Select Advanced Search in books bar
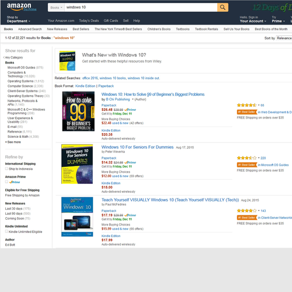The height and width of the screenshot is (292, 292). click(x=30, y=29)
